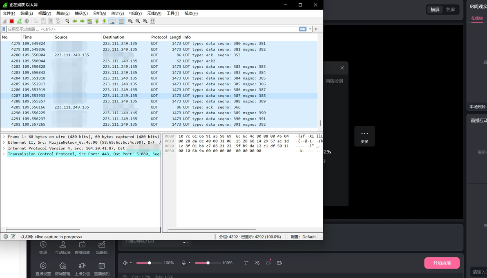Screen dimensions: 487x278
Task: Fit packet list columns to contents
Action: 153,21
